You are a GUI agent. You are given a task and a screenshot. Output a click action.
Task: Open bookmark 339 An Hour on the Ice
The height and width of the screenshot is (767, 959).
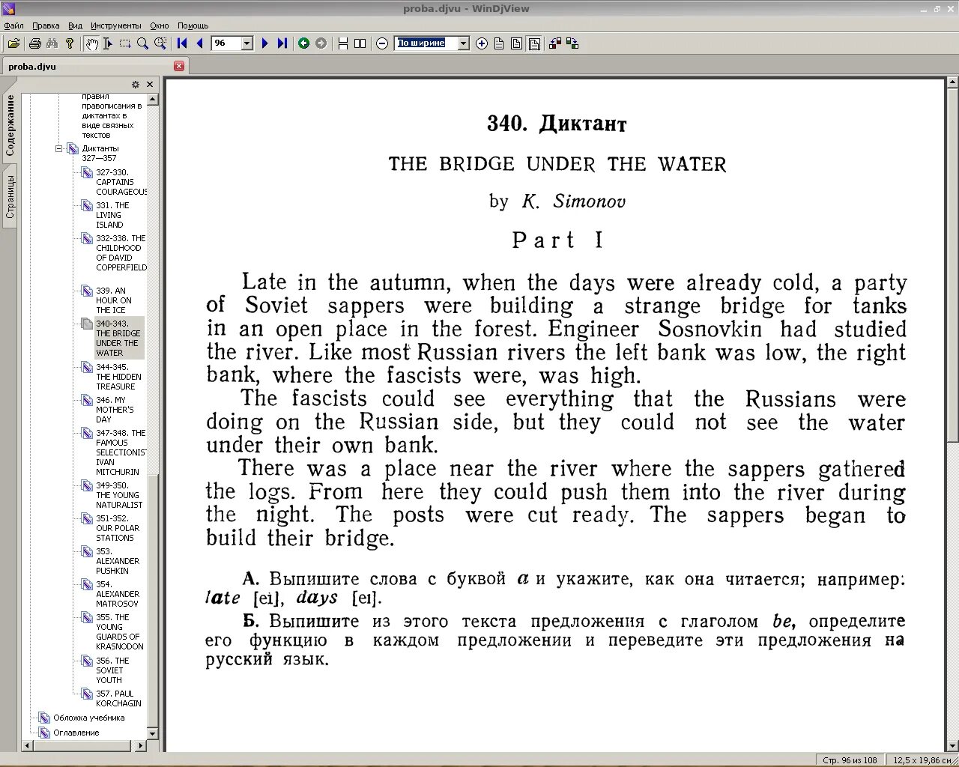click(x=113, y=300)
